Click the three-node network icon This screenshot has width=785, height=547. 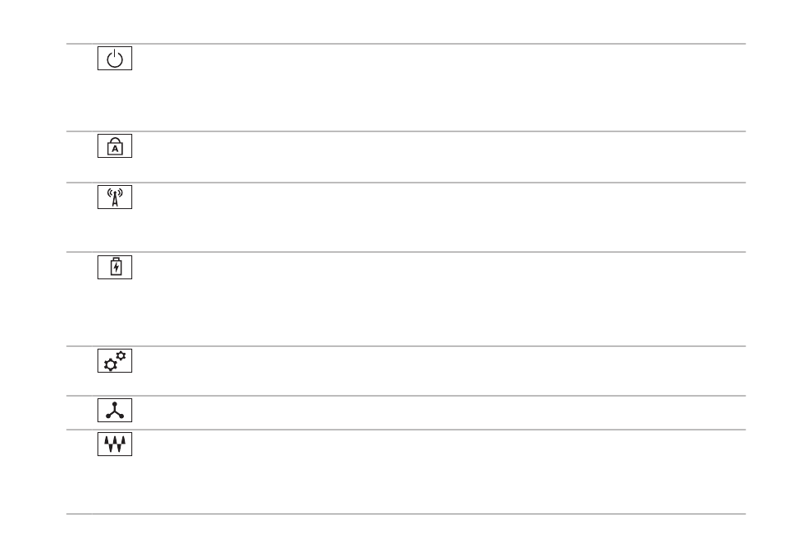[x=115, y=410]
